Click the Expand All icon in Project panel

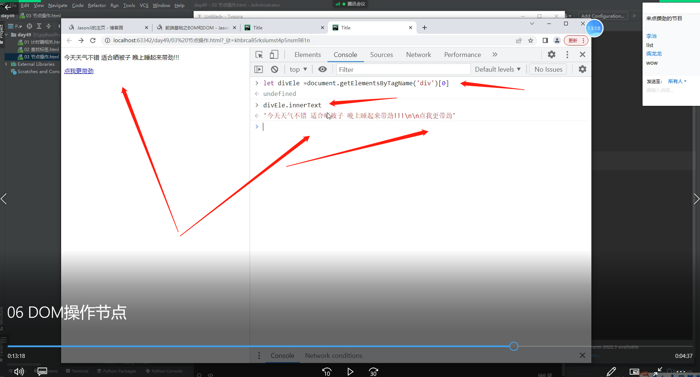pos(39,26)
